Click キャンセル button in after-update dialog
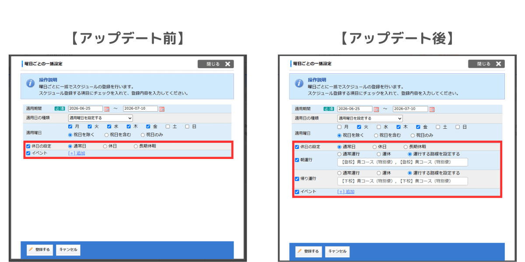 pyautogui.click(x=337, y=251)
